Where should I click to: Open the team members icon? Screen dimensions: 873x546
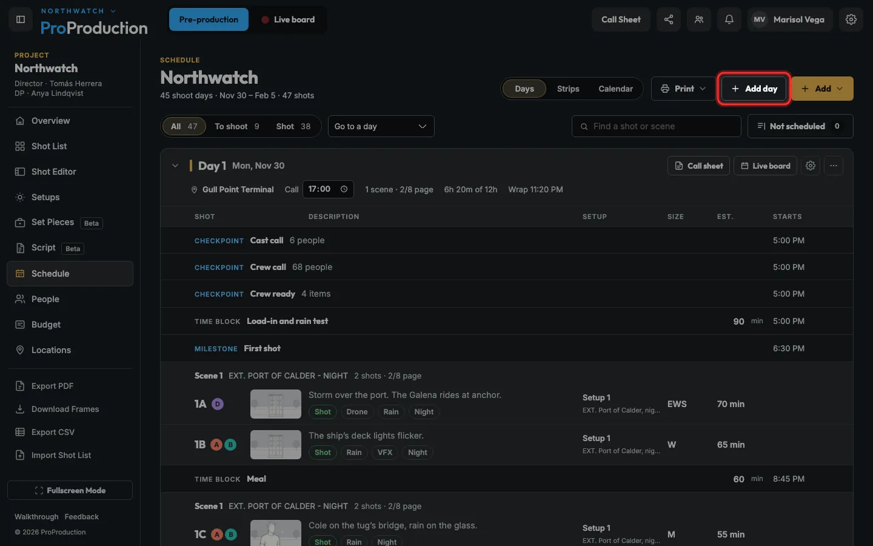pyautogui.click(x=699, y=19)
